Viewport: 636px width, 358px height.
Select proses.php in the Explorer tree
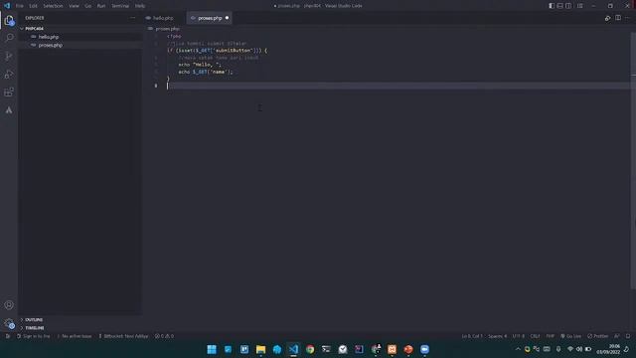coord(51,45)
